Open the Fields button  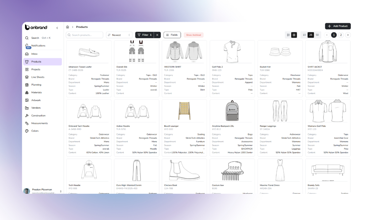(x=172, y=35)
